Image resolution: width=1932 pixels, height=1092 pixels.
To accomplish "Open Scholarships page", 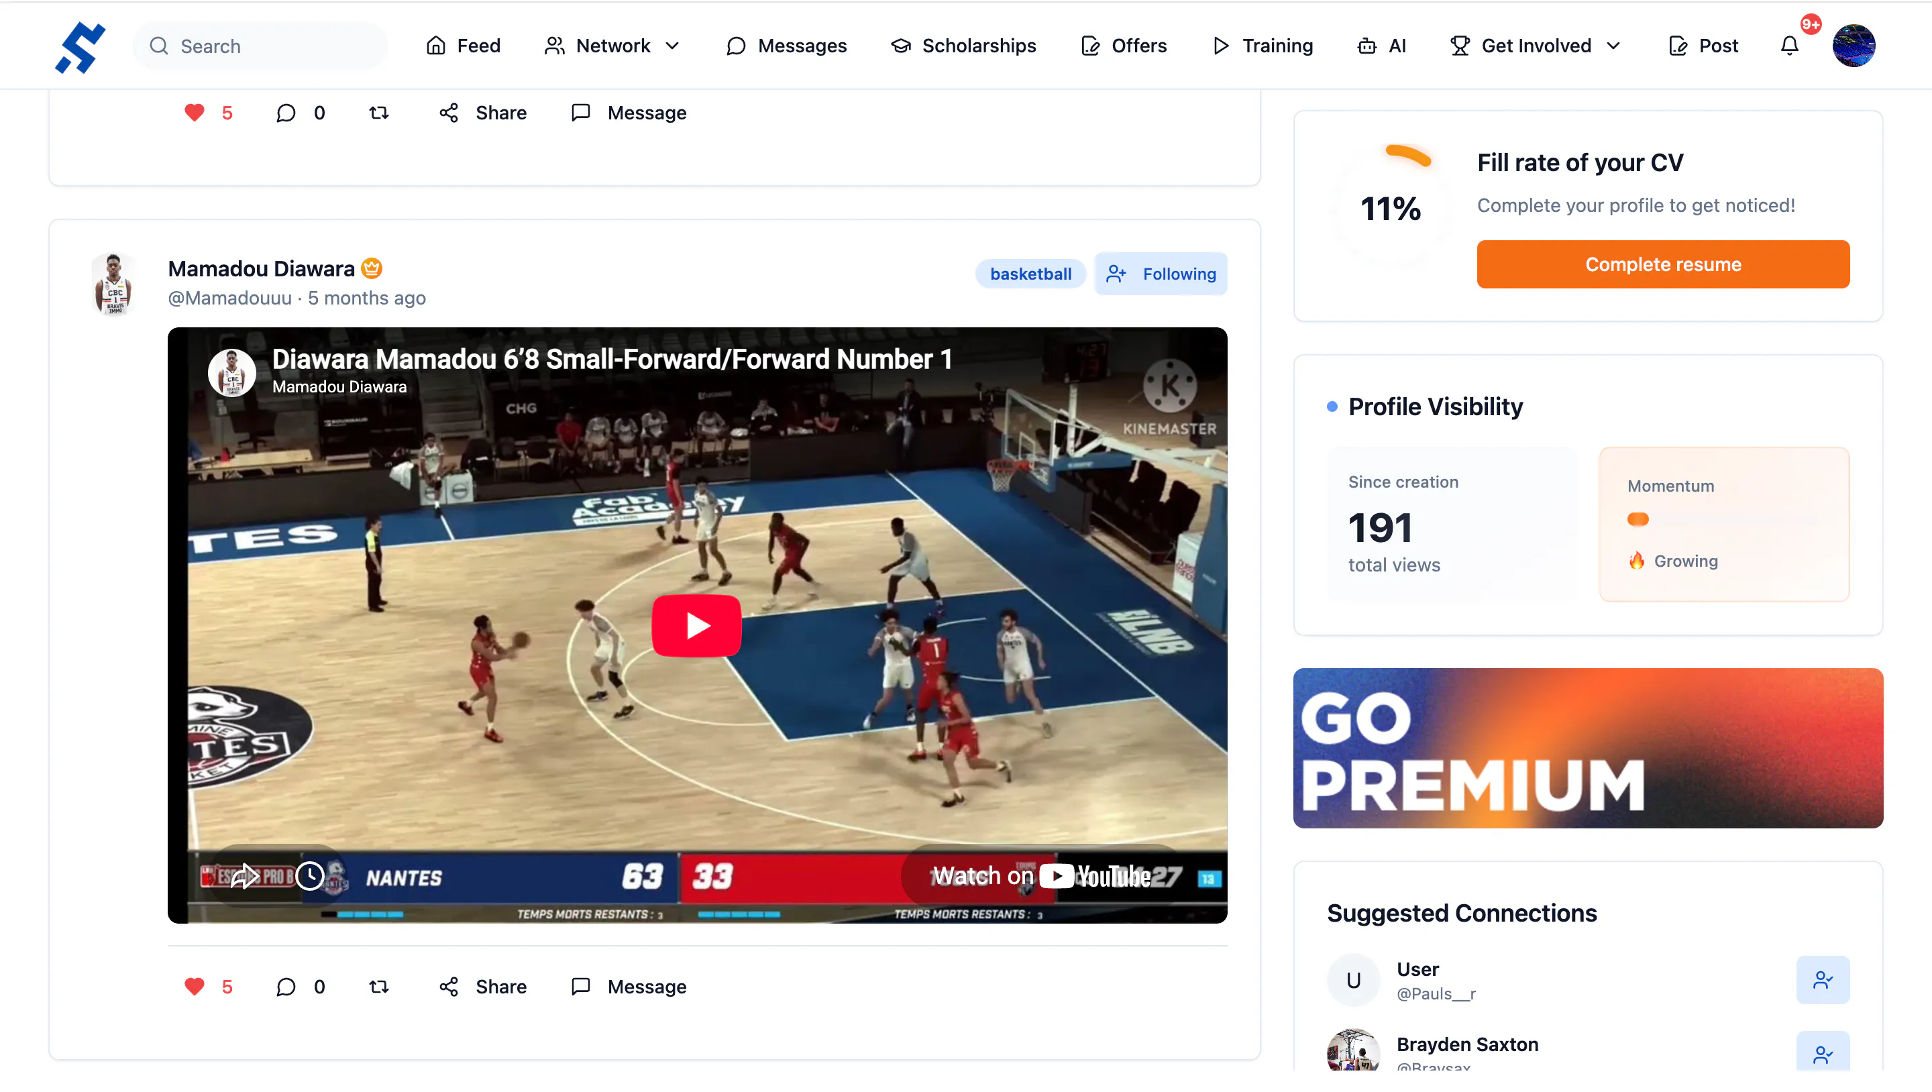I will coord(963,46).
